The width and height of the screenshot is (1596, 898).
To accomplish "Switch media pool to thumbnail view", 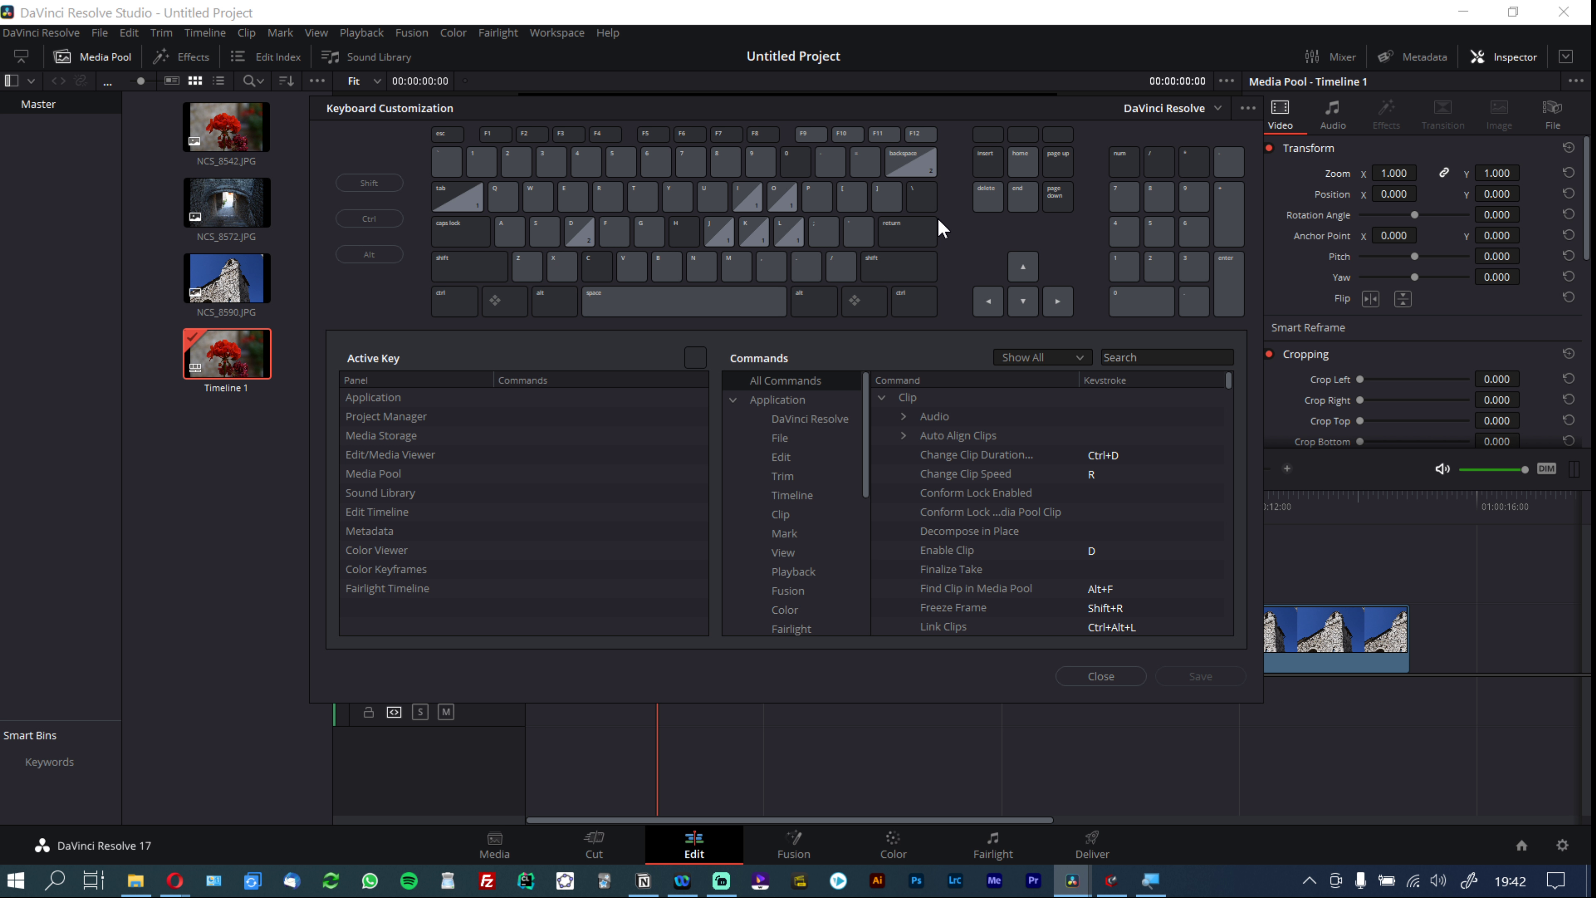I will 195,81.
